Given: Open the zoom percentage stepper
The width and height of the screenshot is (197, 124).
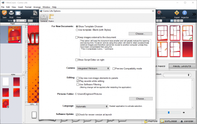Looking at the screenshot, I should tap(37, 104).
